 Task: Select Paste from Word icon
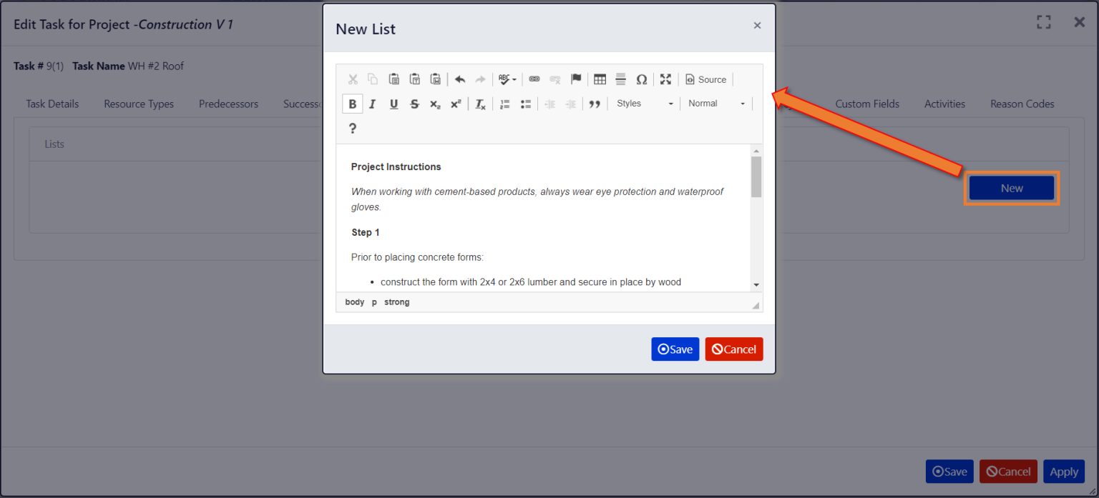[435, 79]
